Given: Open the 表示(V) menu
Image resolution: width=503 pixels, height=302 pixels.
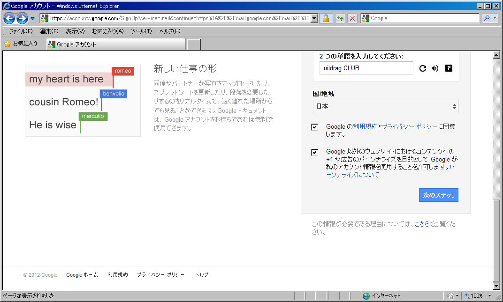Looking at the screenshot, I should (75, 31).
